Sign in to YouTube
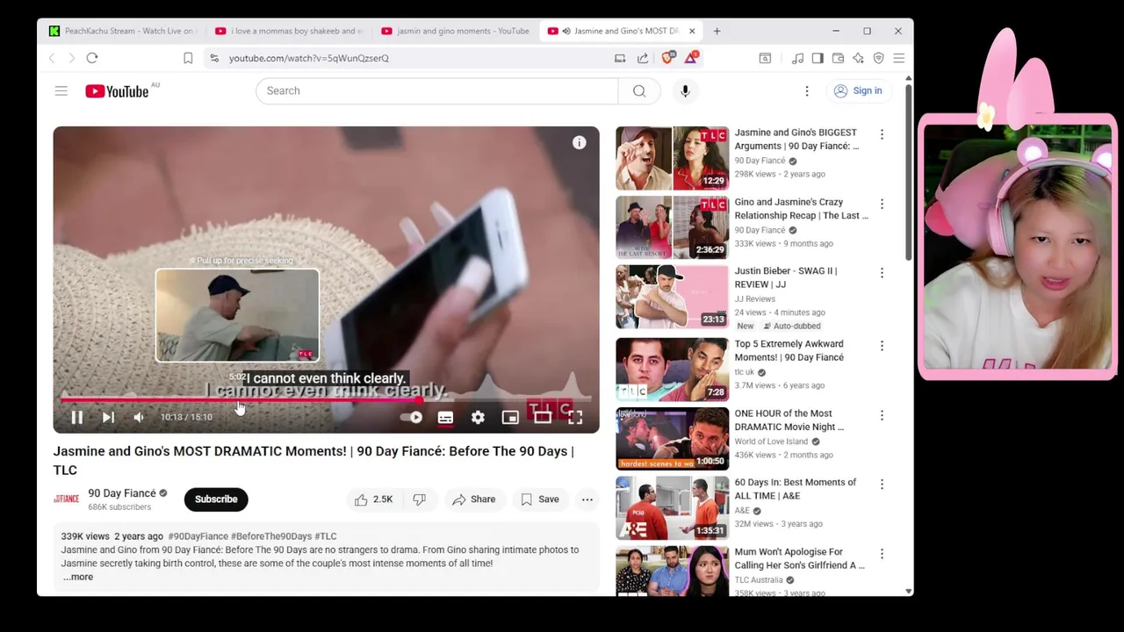The width and height of the screenshot is (1124, 632). [x=858, y=90]
